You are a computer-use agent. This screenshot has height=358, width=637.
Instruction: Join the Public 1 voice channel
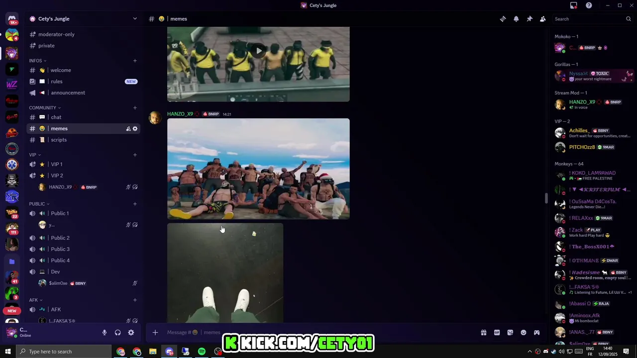tap(83, 213)
